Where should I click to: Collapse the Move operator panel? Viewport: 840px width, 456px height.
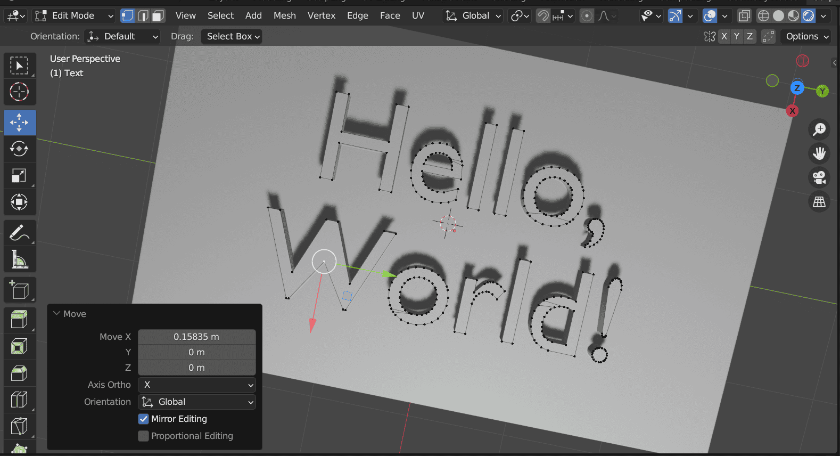pos(57,314)
